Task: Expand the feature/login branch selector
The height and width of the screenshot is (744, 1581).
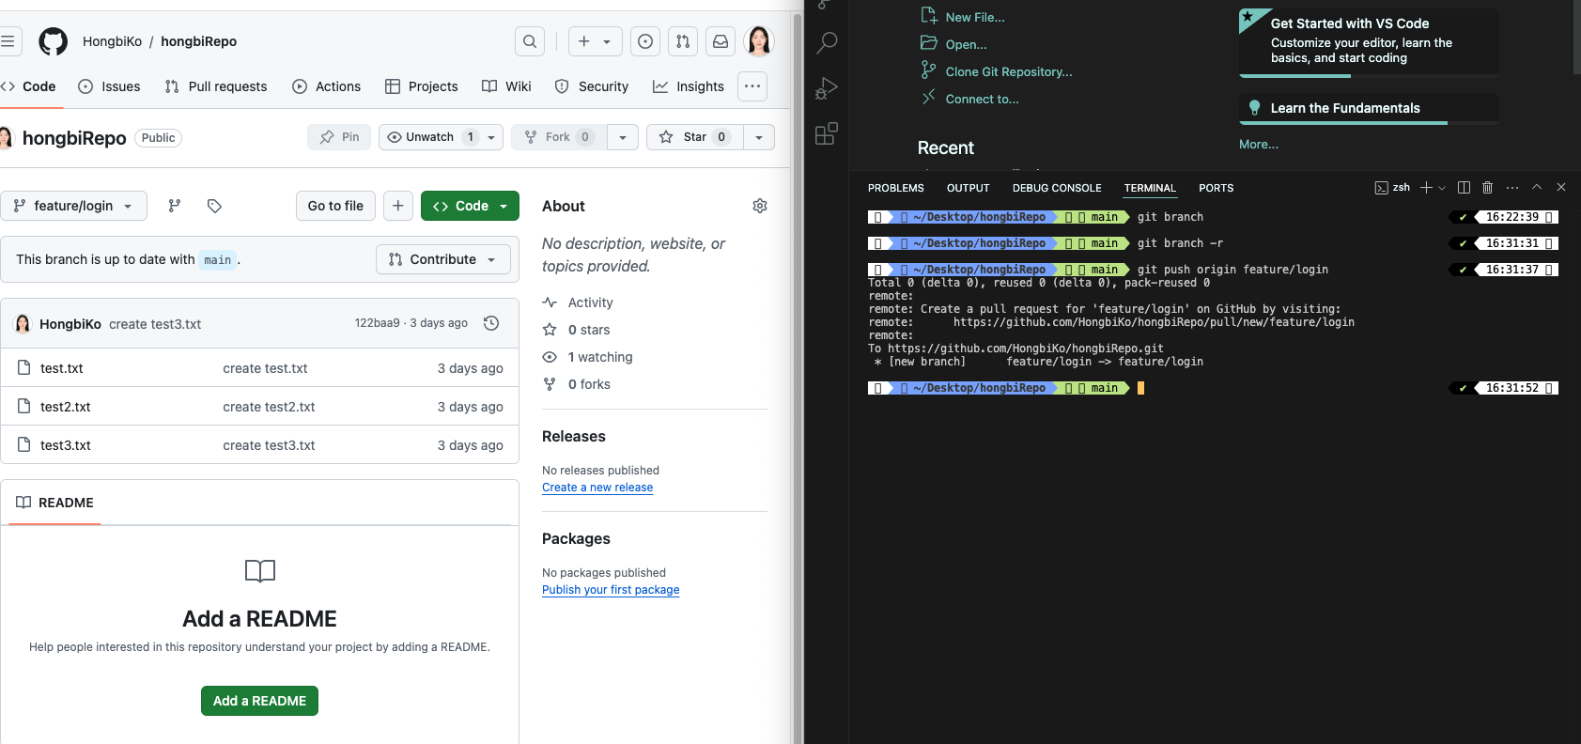Action: pyautogui.click(x=73, y=206)
